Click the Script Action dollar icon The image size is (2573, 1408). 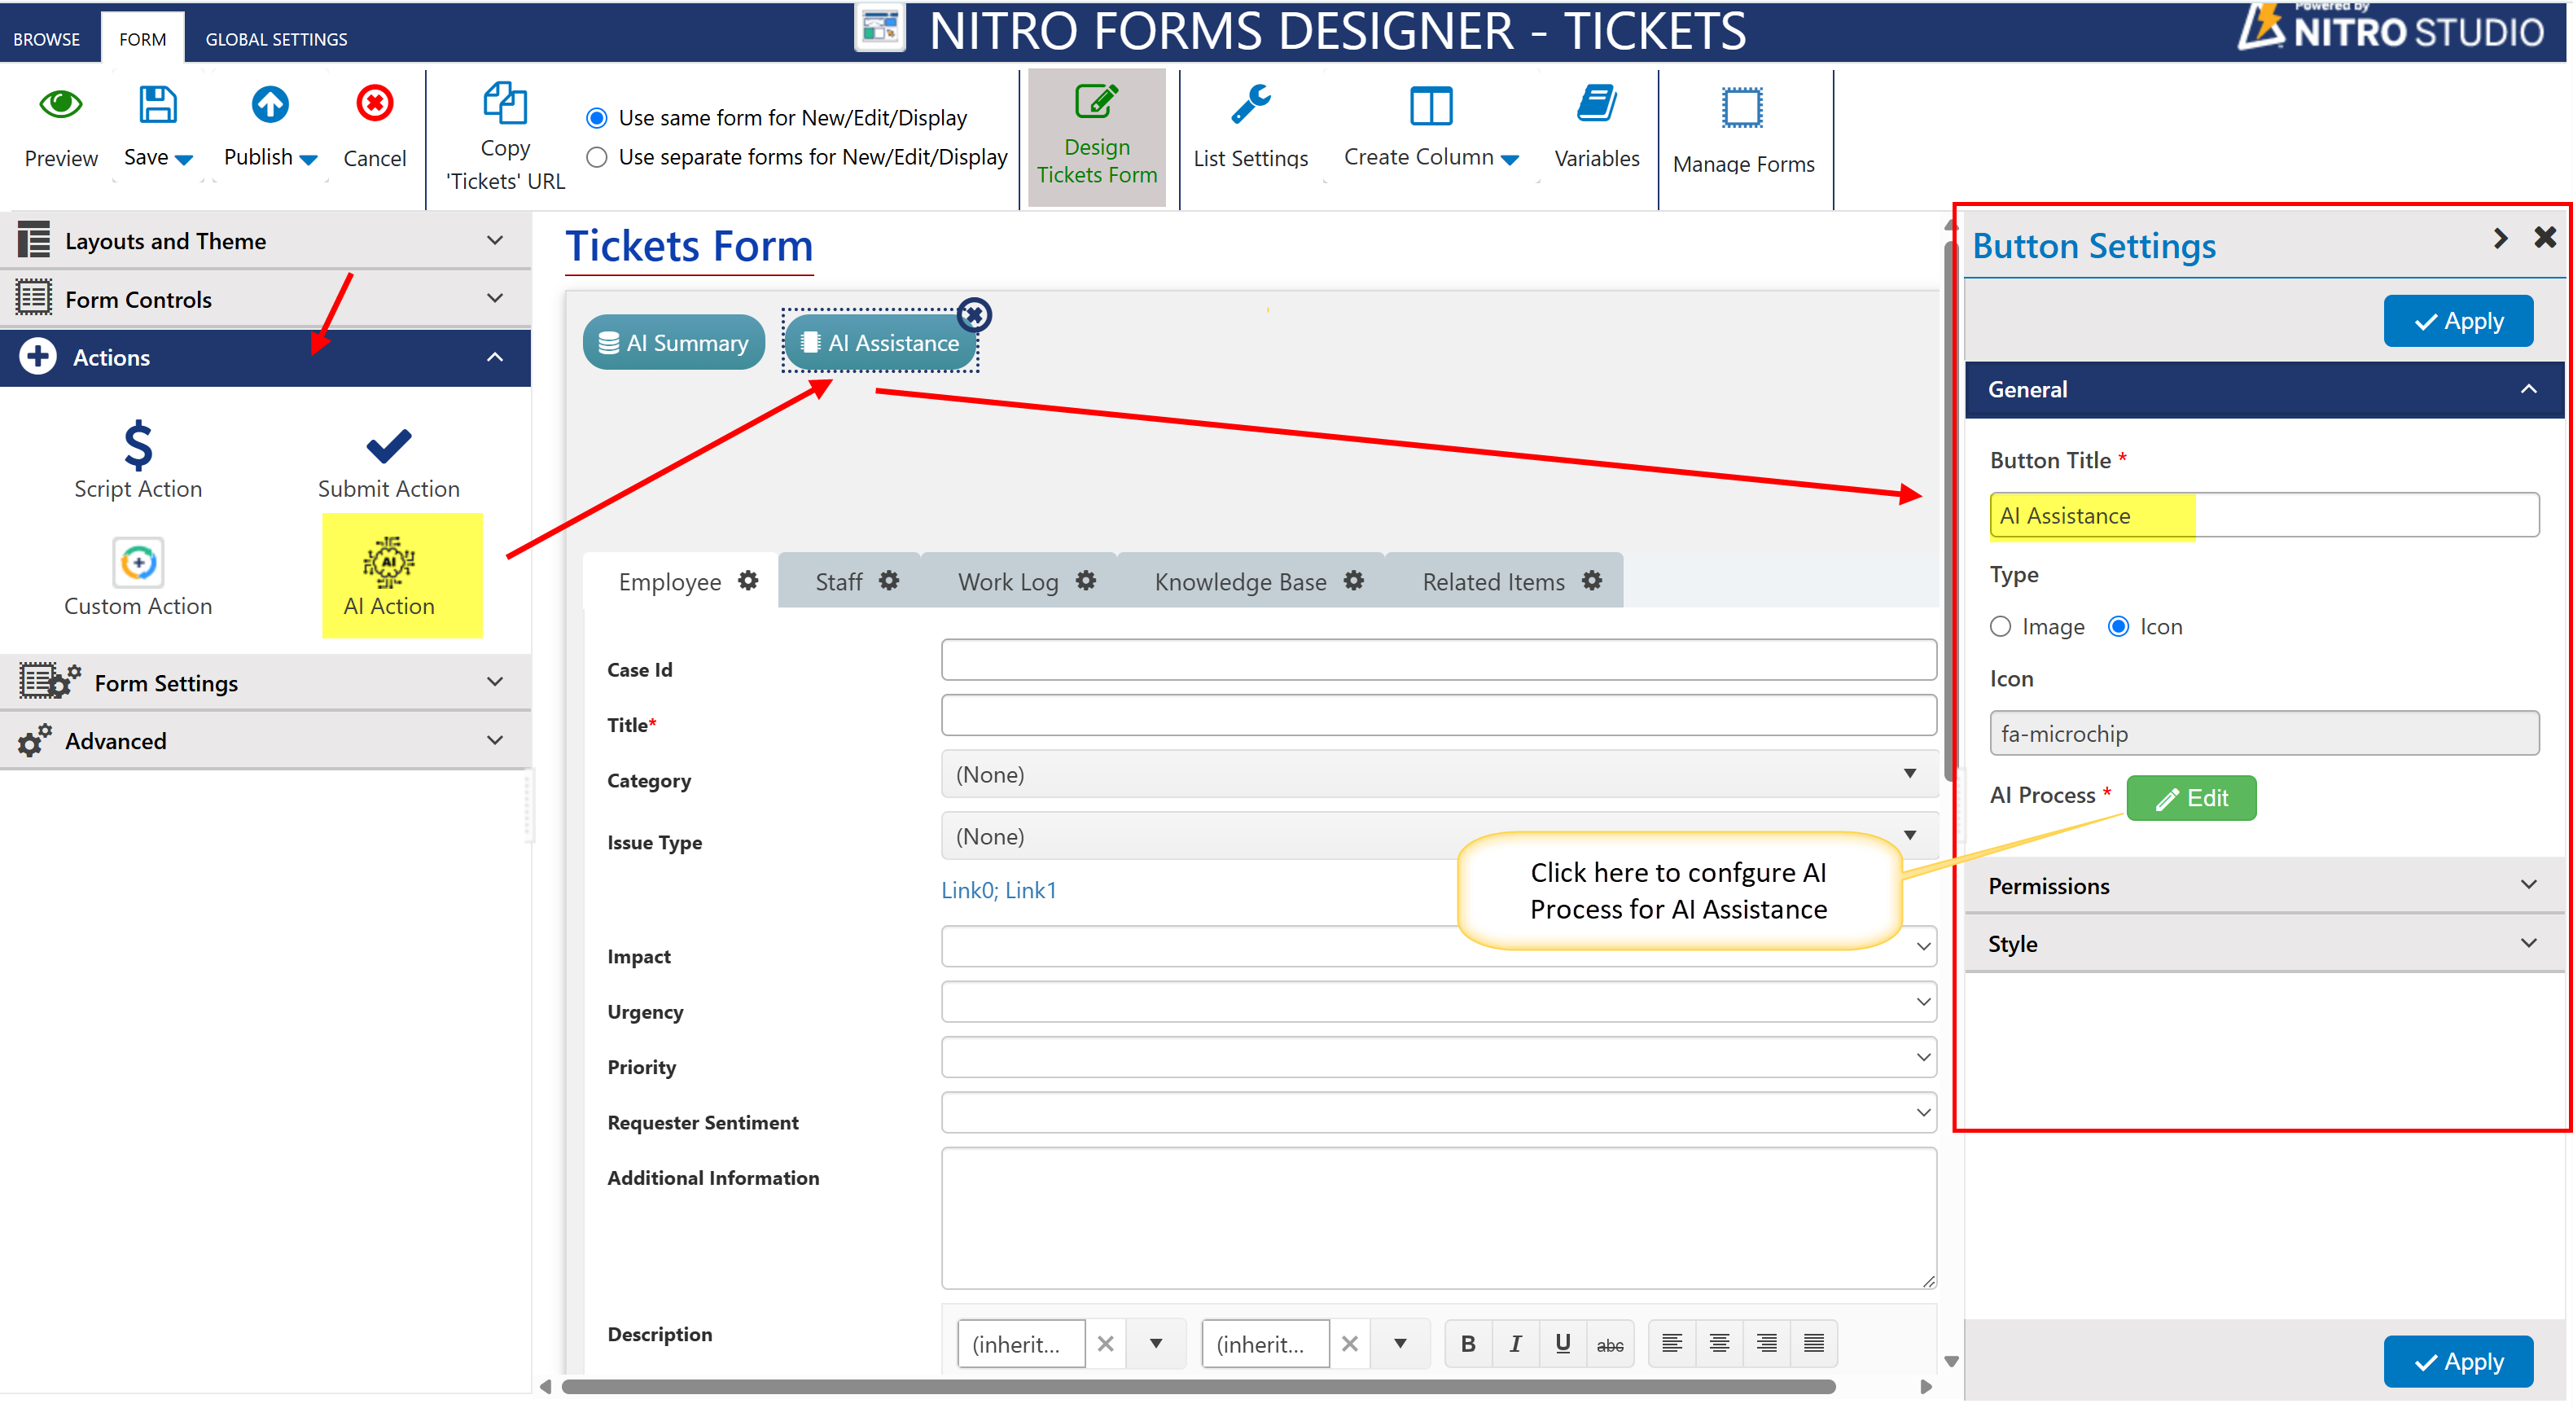coord(138,445)
